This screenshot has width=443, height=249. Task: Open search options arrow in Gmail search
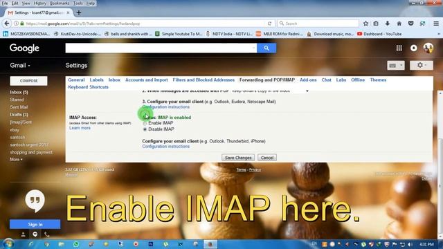(253, 48)
